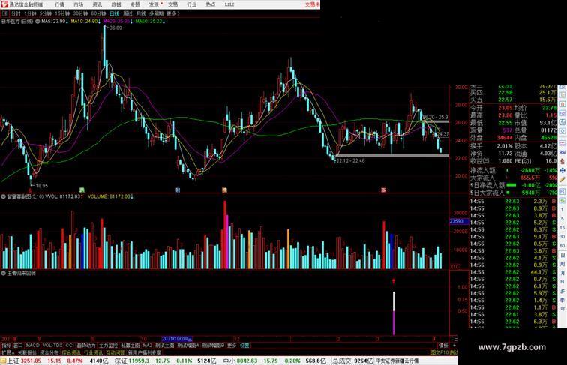Switch to 1分钟 period

(x=30, y=13)
